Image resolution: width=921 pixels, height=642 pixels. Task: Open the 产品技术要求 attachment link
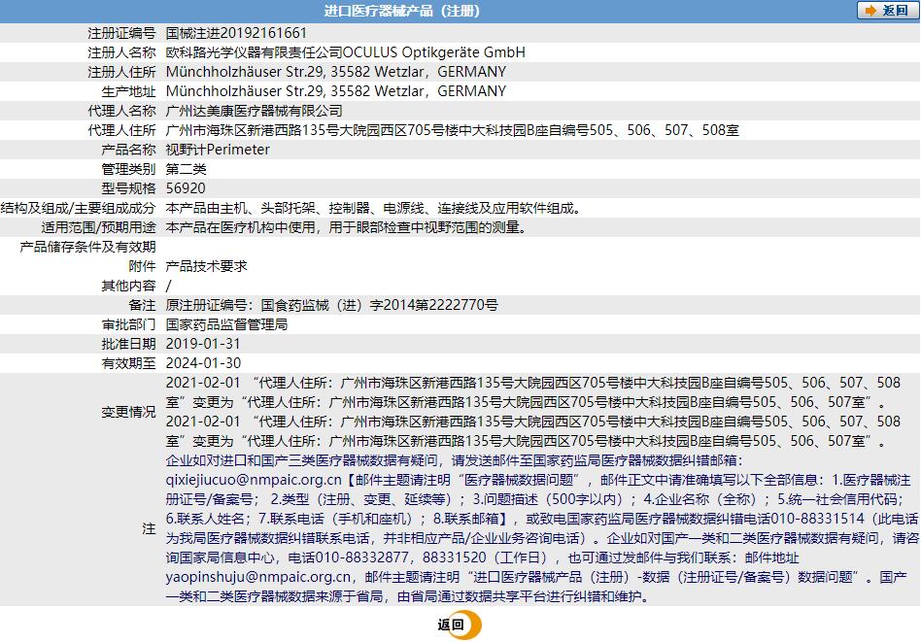pyautogui.click(x=206, y=266)
